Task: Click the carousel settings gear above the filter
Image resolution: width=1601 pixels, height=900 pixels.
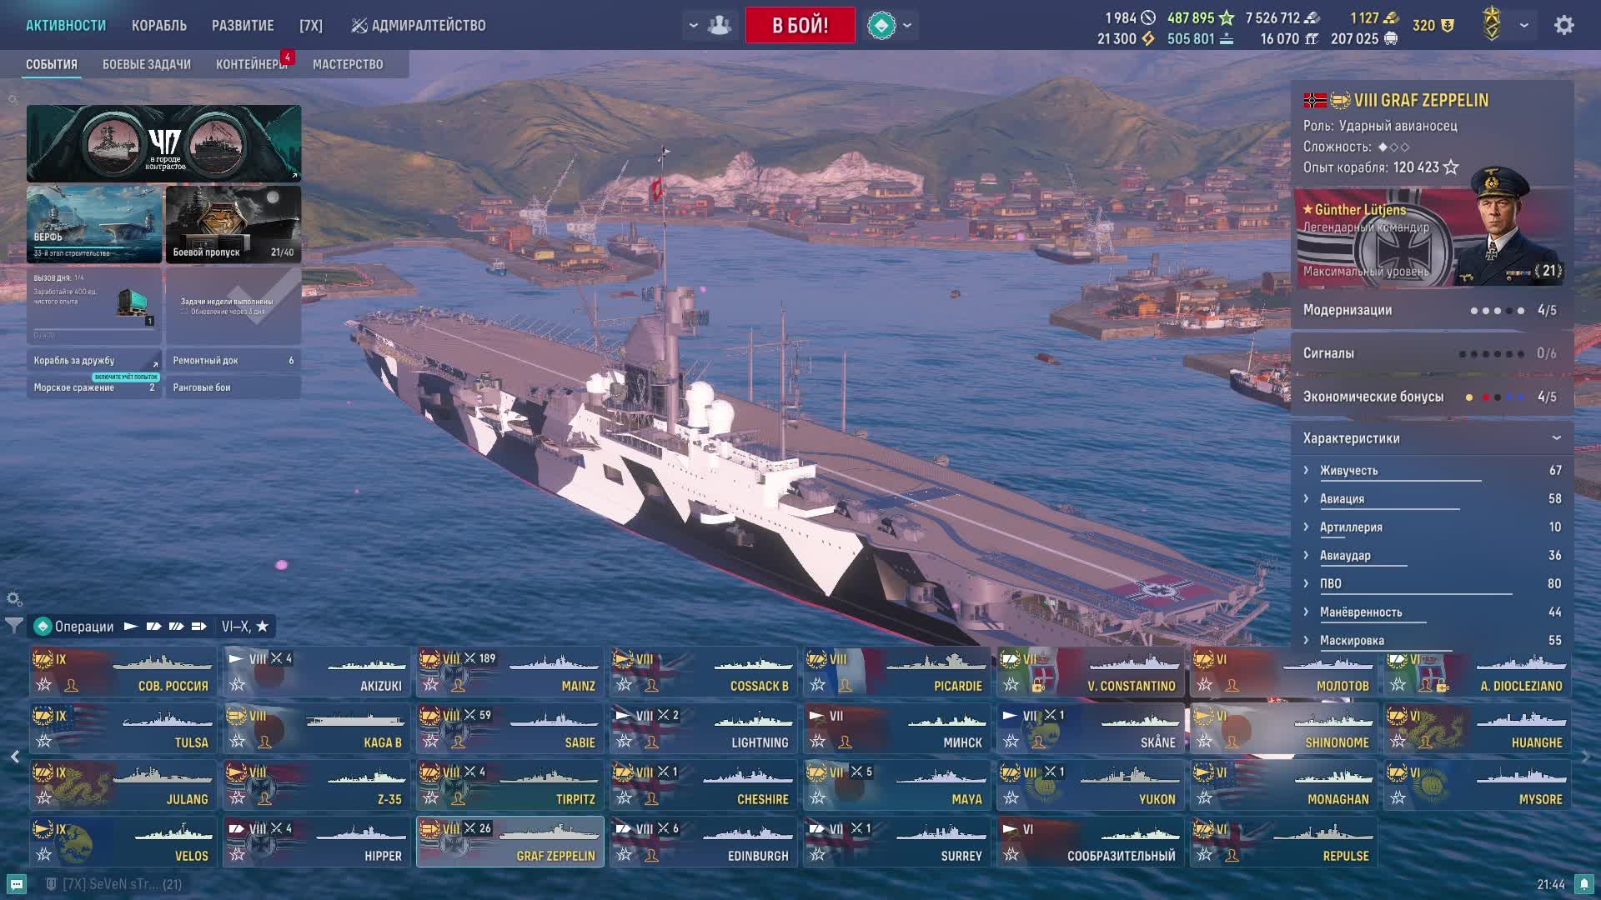Action: coord(13,599)
